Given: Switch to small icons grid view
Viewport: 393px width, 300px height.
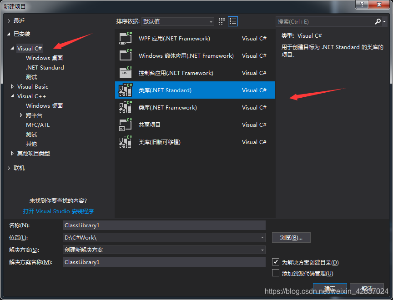Looking at the screenshot, I should pos(222,21).
